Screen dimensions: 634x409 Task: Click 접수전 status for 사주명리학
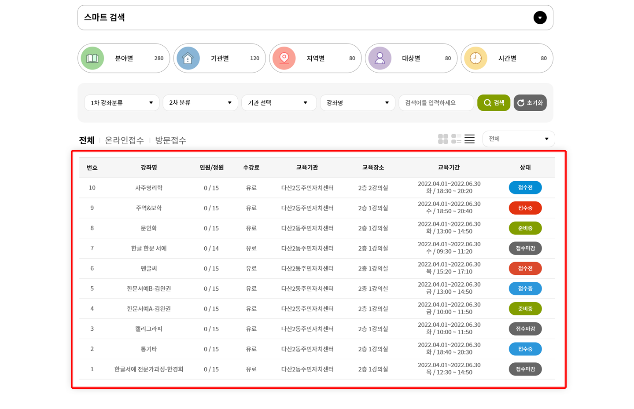pyautogui.click(x=525, y=188)
